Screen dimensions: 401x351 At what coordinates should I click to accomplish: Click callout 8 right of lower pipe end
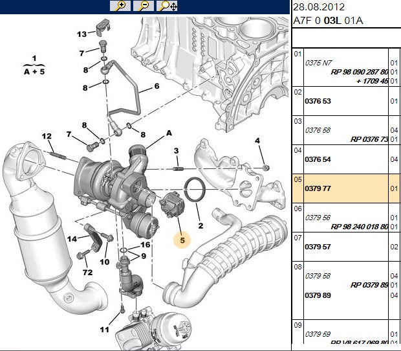[x=143, y=135]
